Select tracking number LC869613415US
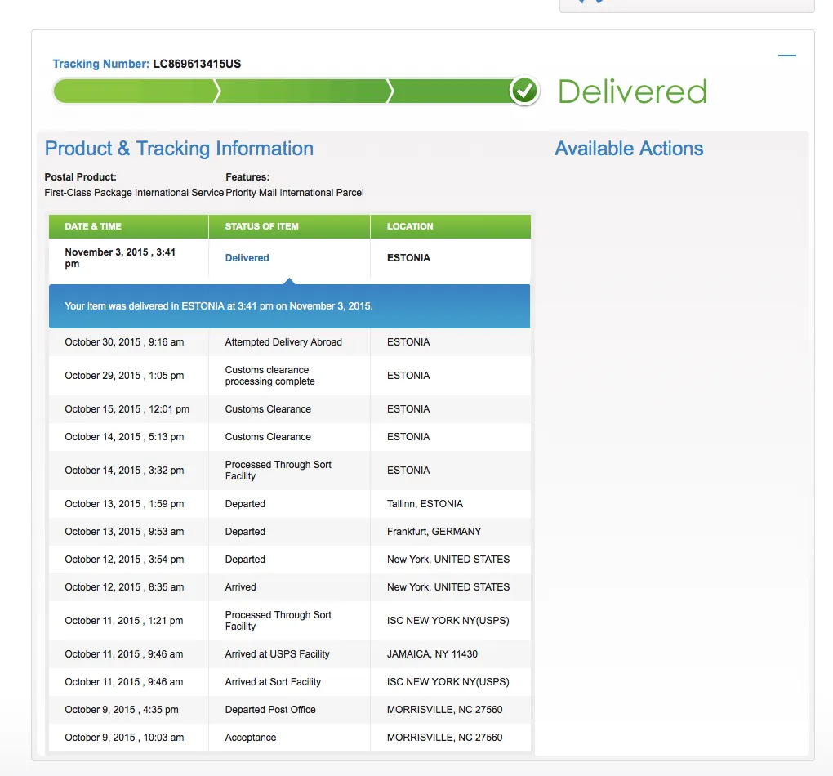Image resolution: width=833 pixels, height=776 pixels. coord(197,64)
